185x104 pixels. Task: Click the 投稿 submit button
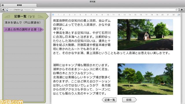click(x=129, y=100)
